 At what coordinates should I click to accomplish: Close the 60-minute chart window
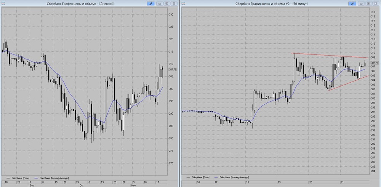(x=375, y=4)
